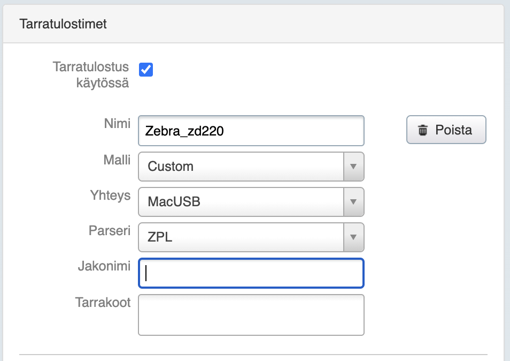510x361 pixels.
Task: Select the Yhteys label
Action: point(111,195)
